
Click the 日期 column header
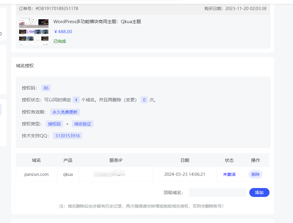click(x=185, y=160)
